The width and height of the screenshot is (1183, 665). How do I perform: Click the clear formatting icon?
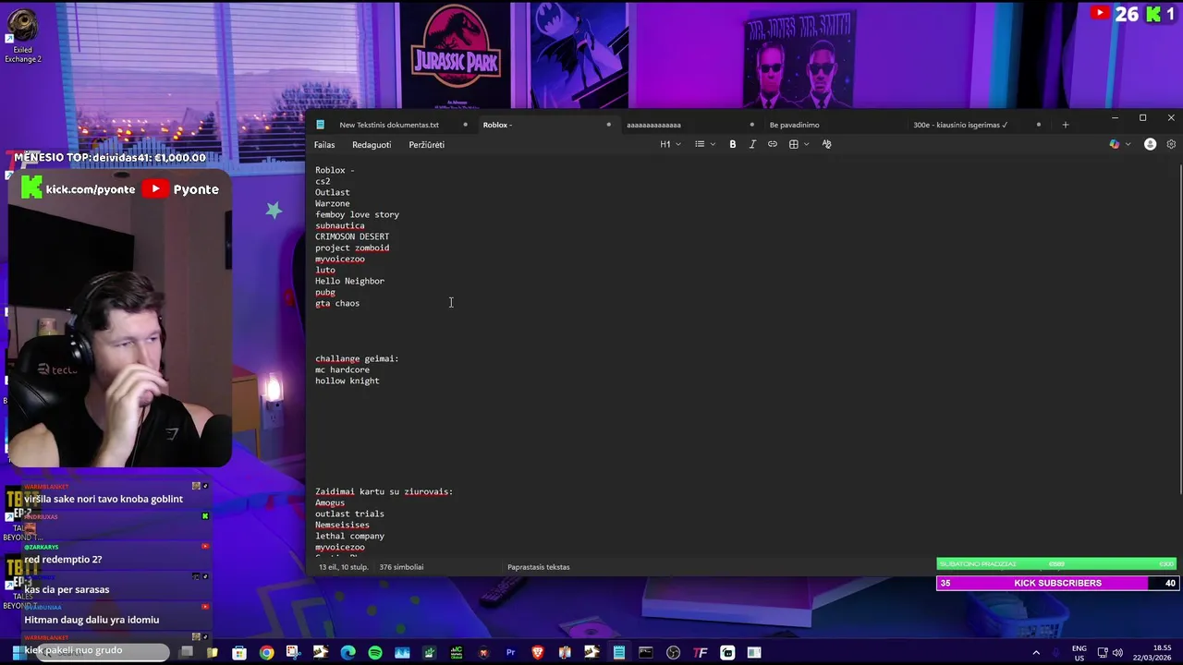tap(826, 144)
